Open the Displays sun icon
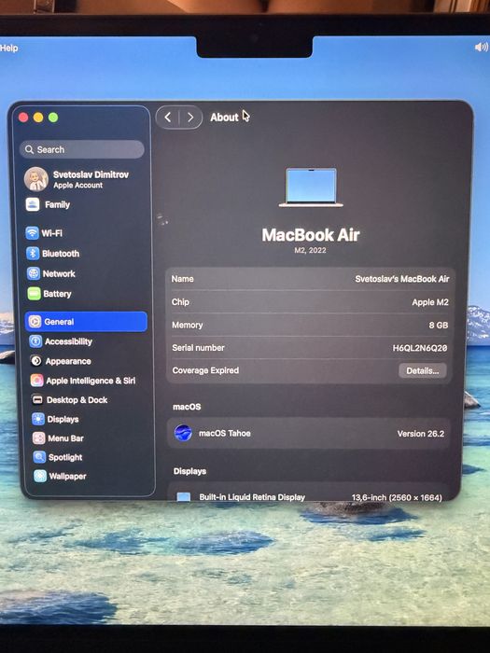 [x=38, y=419]
